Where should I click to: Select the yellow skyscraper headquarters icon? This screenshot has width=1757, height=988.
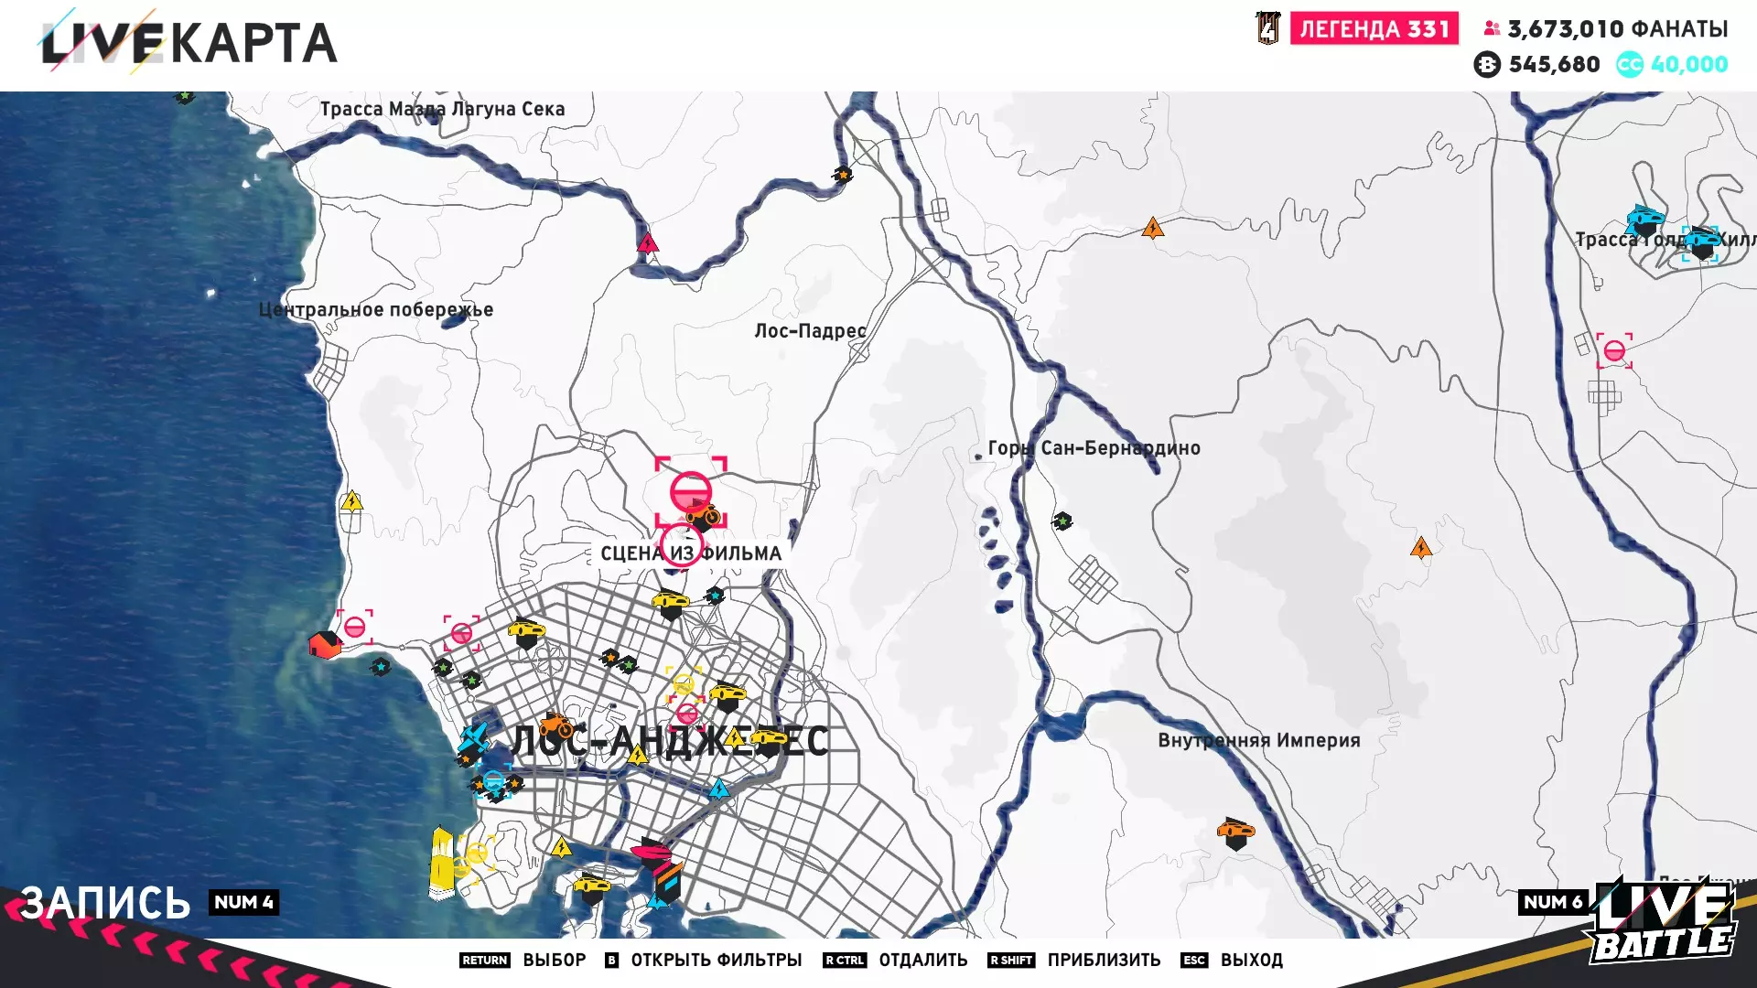coord(442,864)
